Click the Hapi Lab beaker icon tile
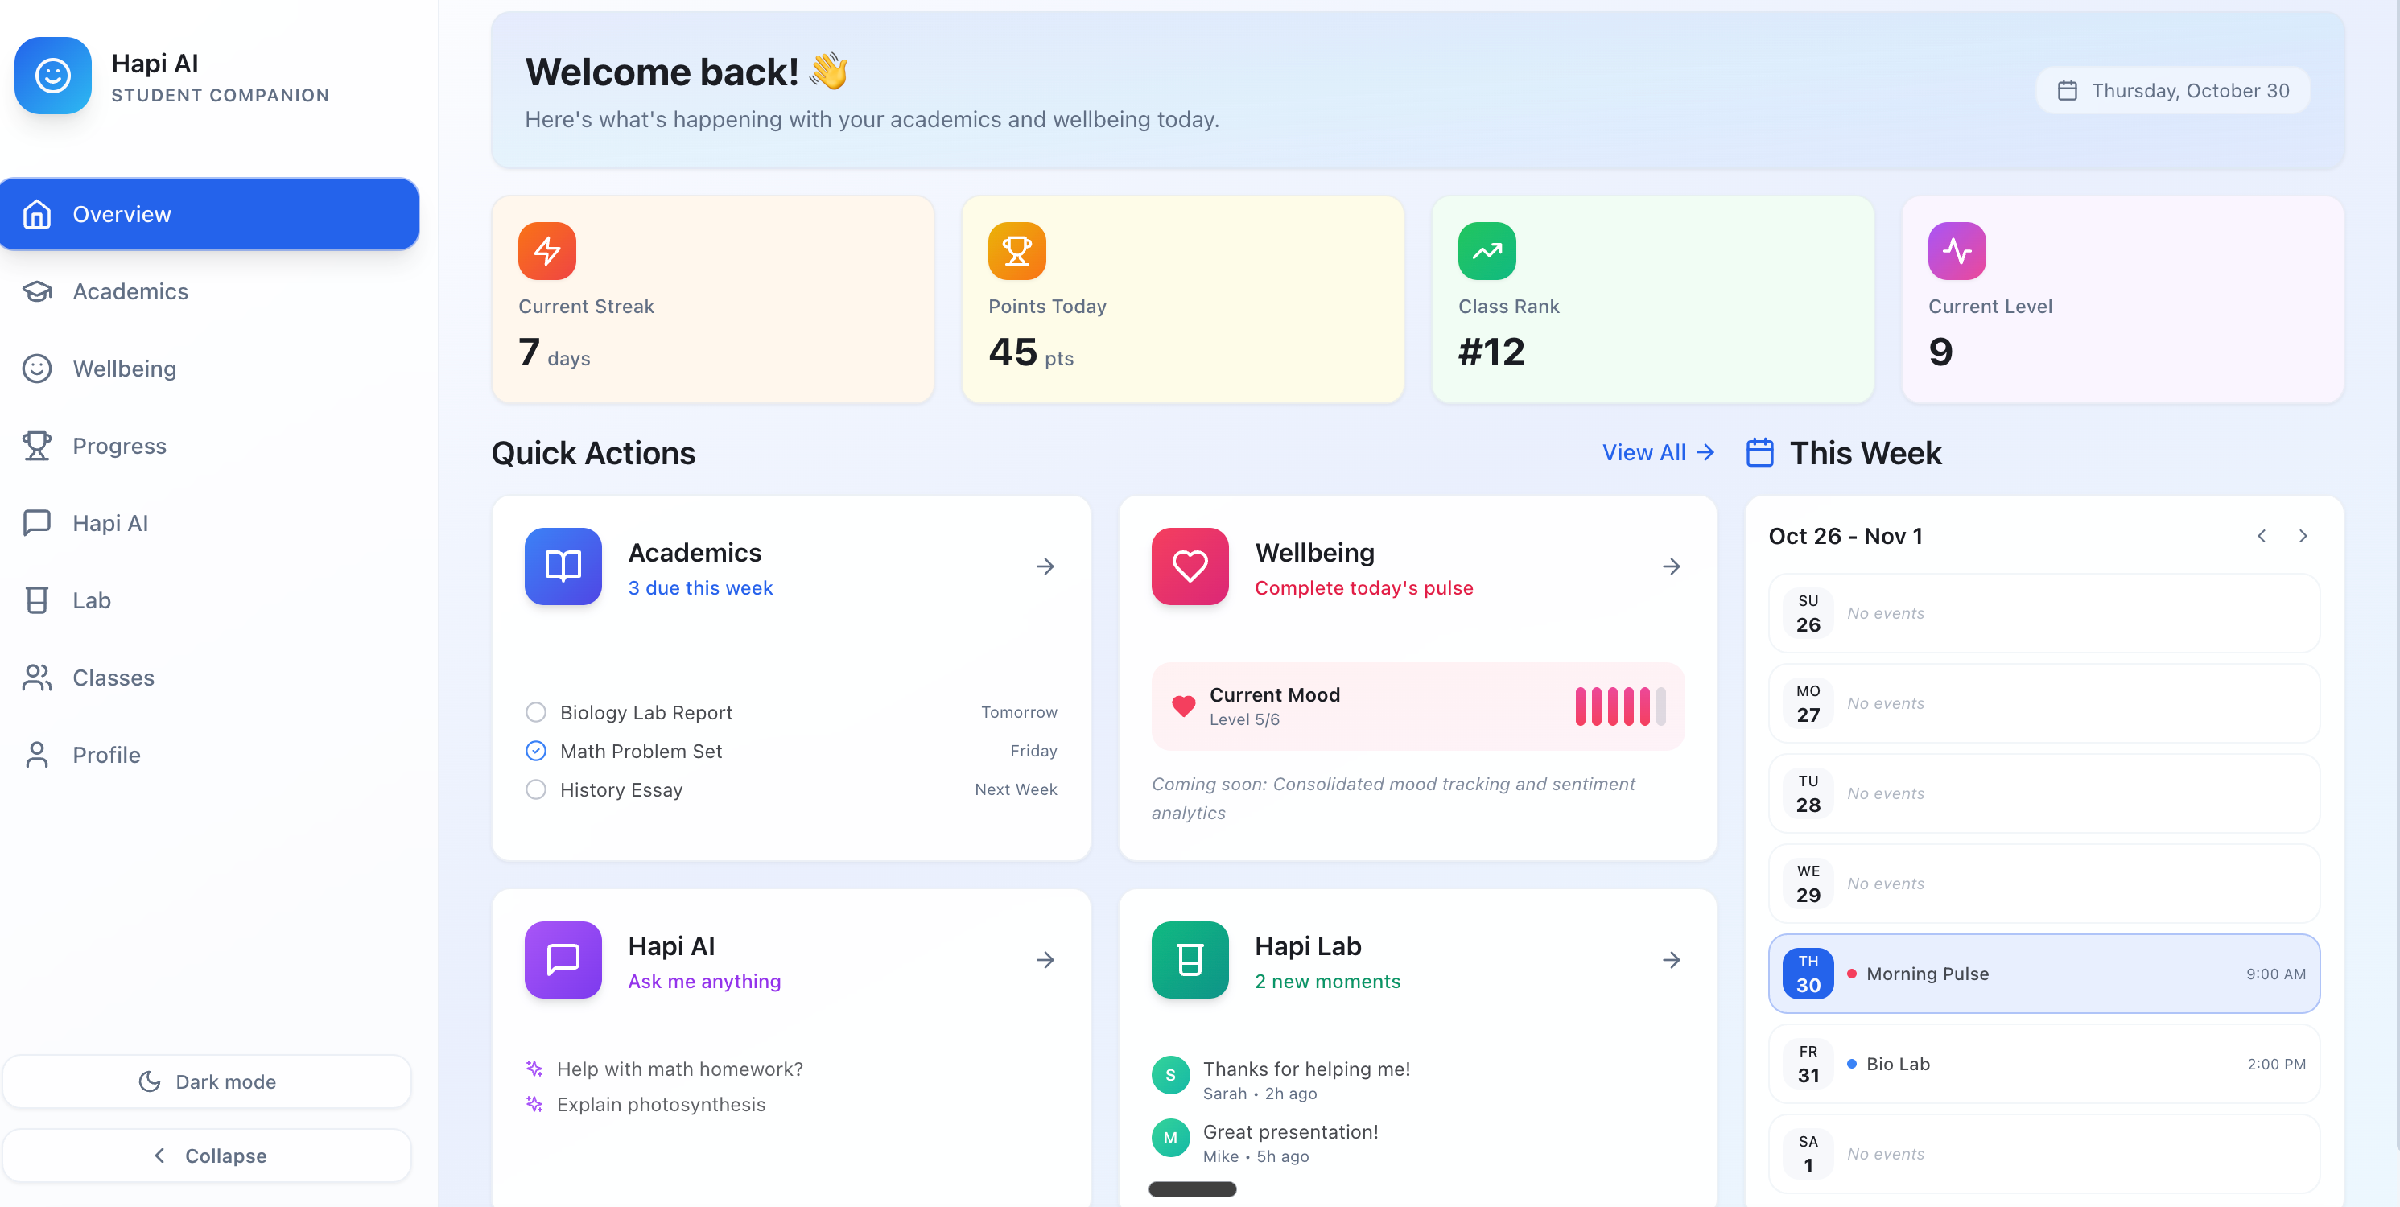 pos(1189,959)
